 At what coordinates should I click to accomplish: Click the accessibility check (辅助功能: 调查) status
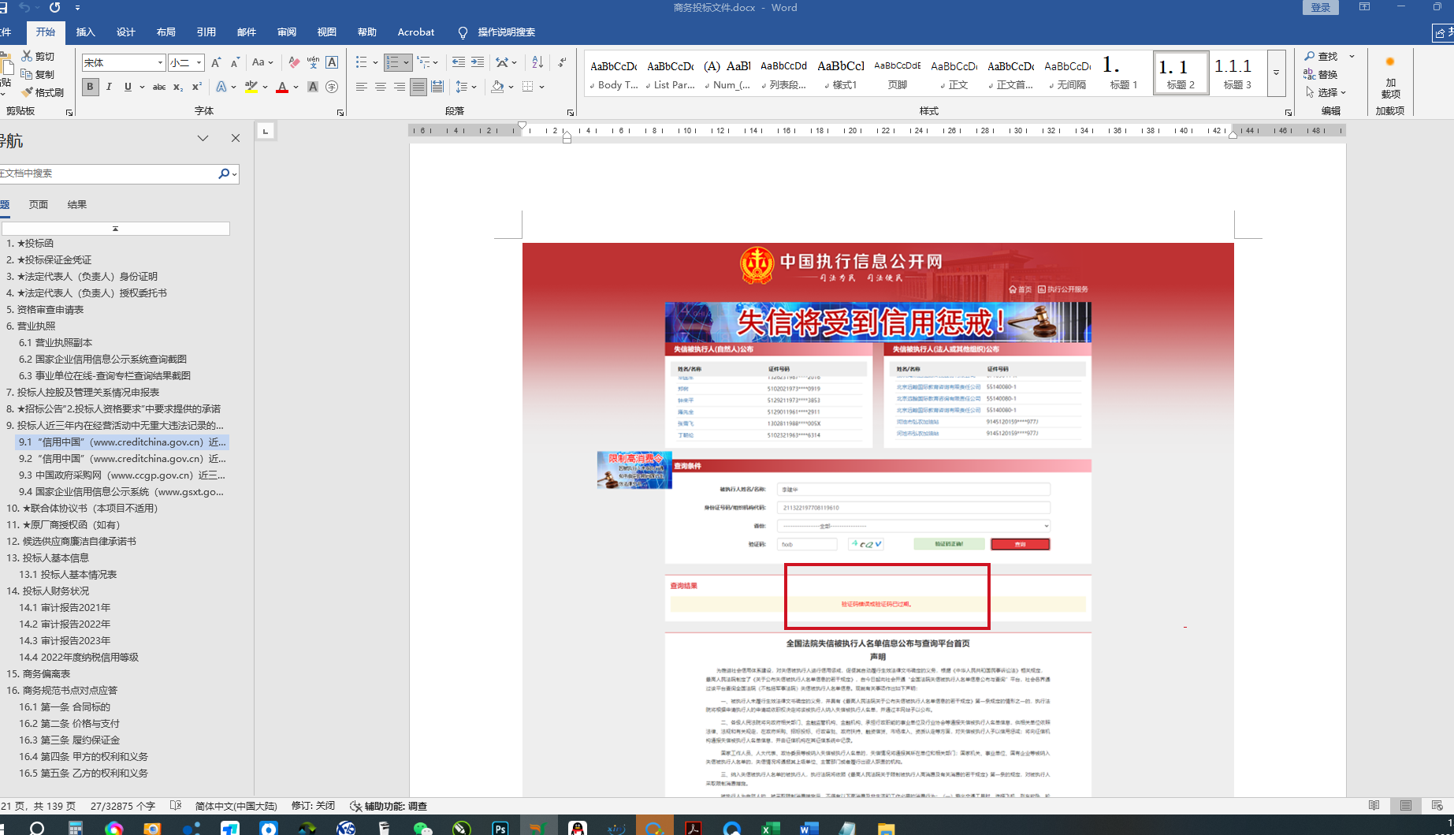point(389,806)
